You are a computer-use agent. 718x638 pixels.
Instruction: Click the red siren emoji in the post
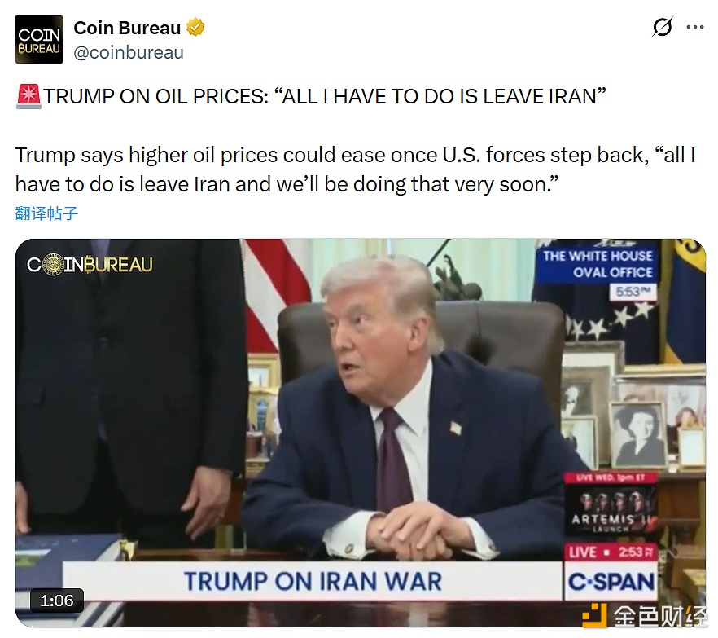[x=28, y=96]
